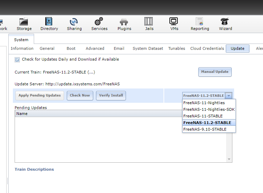The width and height of the screenshot is (263, 193).
Task: Switch to the System Dataset tab
Action: point(148,48)
